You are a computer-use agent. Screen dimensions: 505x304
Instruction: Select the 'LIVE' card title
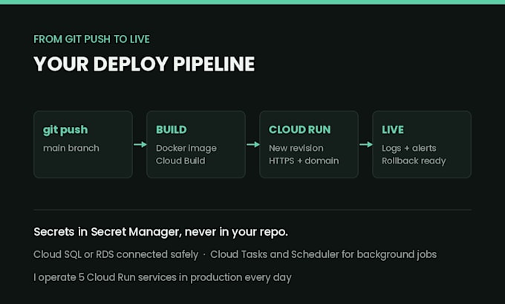click(x=393, y=129)
